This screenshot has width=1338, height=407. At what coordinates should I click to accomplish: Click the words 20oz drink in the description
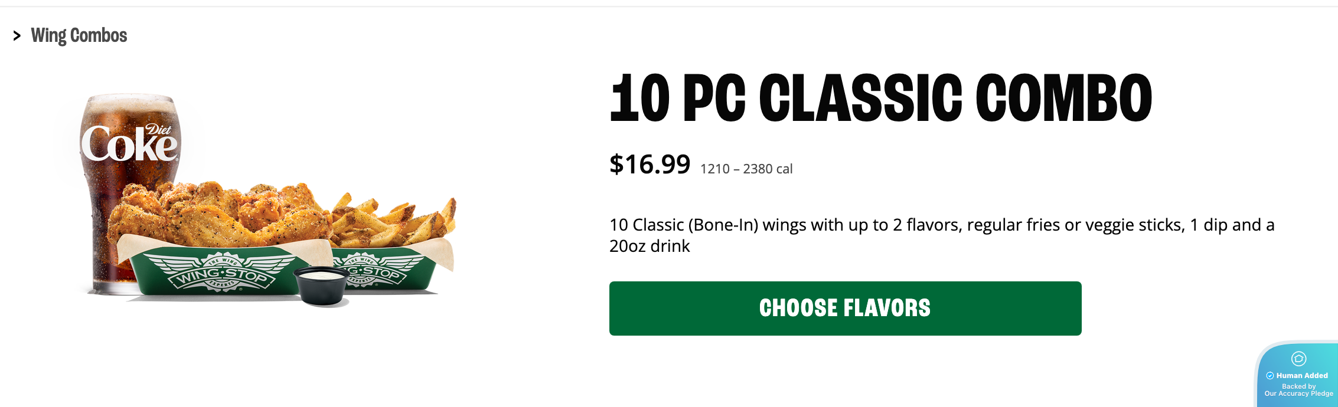click(x=650, y=246)
